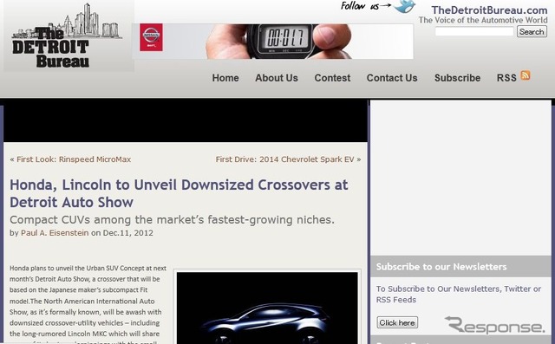Click the Search button
This screenshot has height=344, width=555.
(x=532, y=31)
